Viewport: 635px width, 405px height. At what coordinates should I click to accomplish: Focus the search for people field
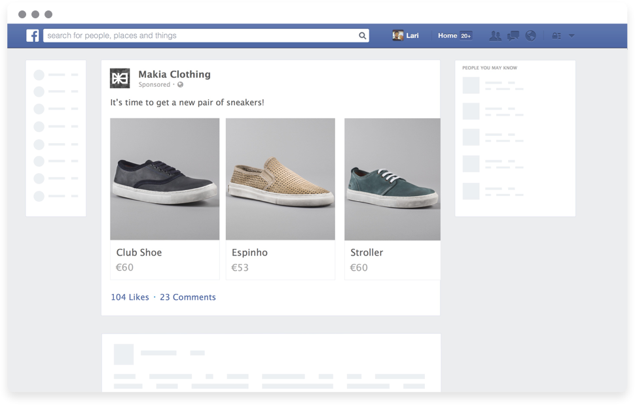206,35
